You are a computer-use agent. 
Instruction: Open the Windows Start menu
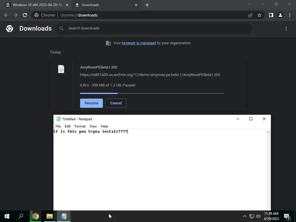(x=7, y=216)
